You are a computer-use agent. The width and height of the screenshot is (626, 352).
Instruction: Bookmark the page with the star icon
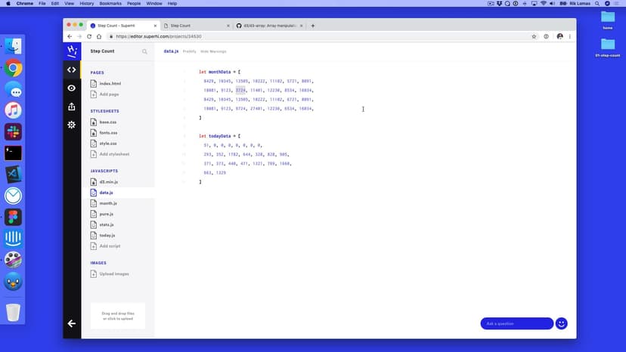pos(534,36)
